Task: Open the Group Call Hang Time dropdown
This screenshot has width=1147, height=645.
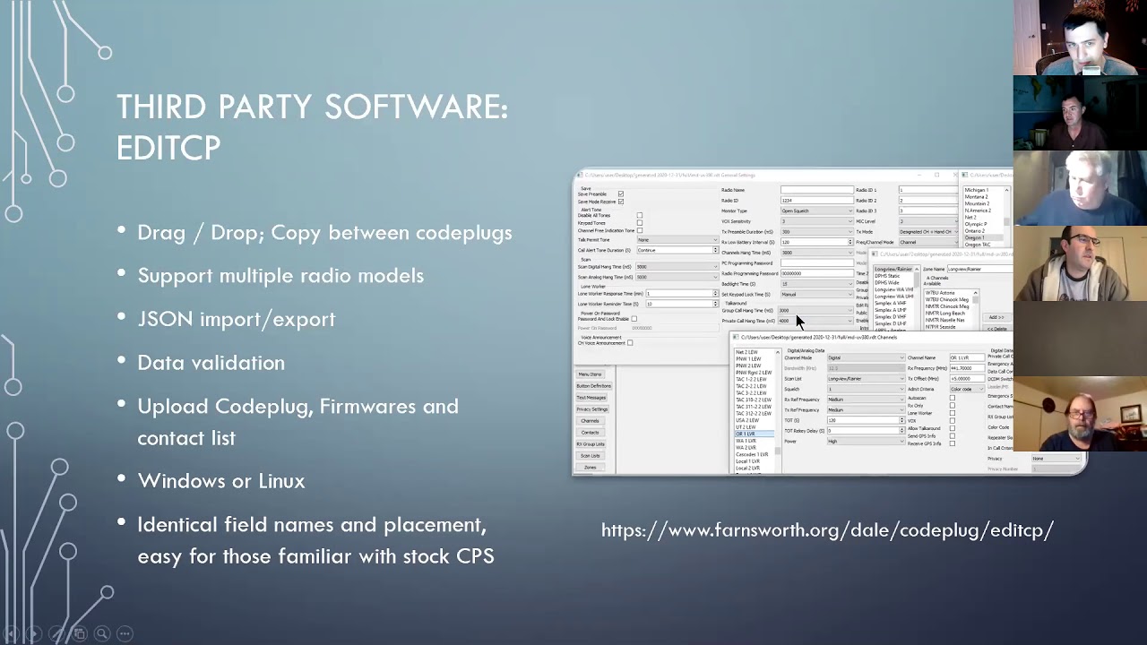Action: click(815, 311)
